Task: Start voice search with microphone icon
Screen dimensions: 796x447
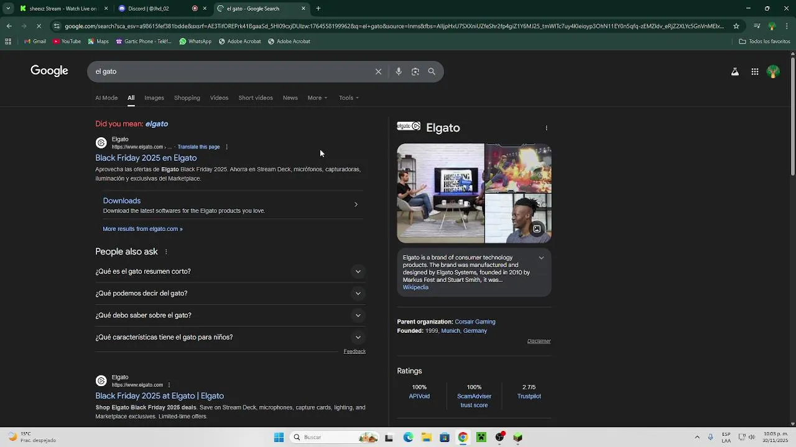Action: tap(399, 71)
